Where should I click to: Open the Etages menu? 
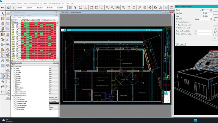25,4
